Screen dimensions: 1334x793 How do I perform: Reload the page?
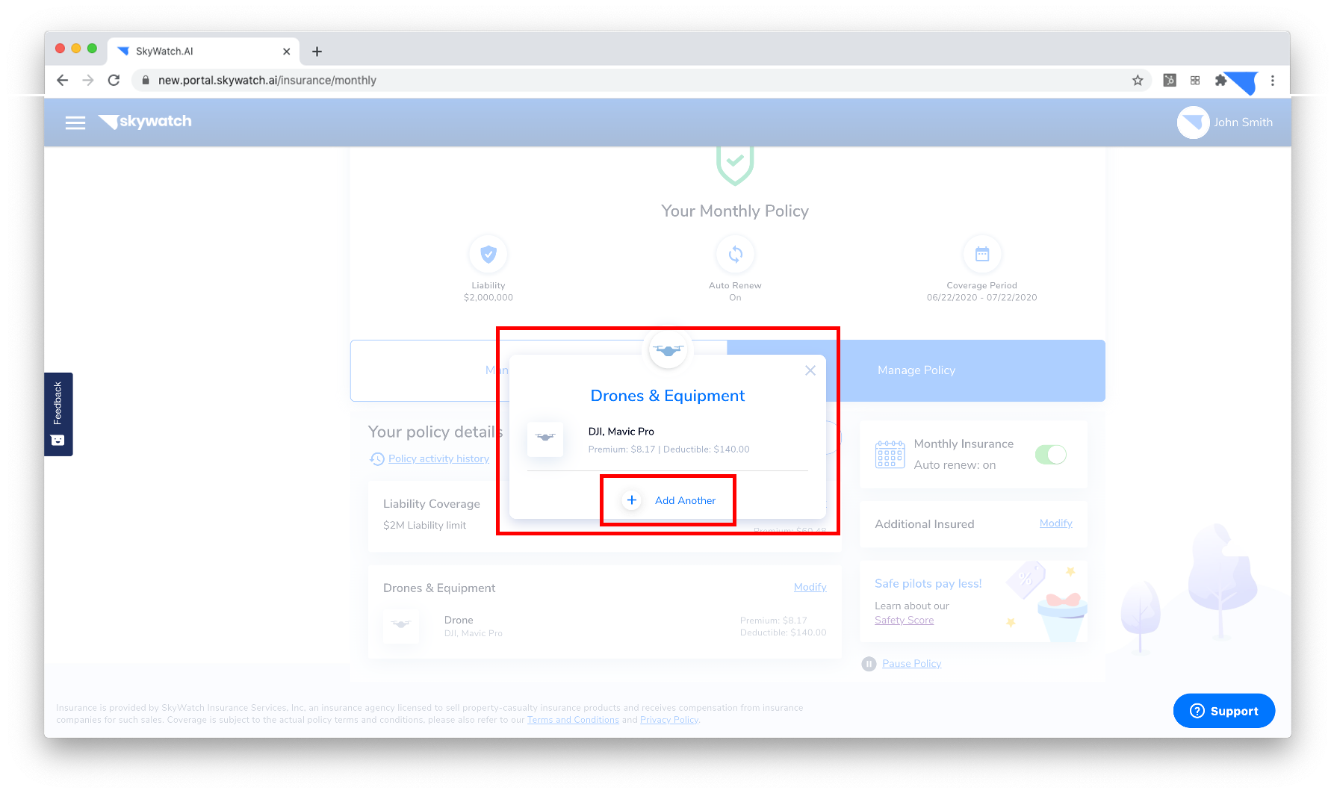point(114,80)
